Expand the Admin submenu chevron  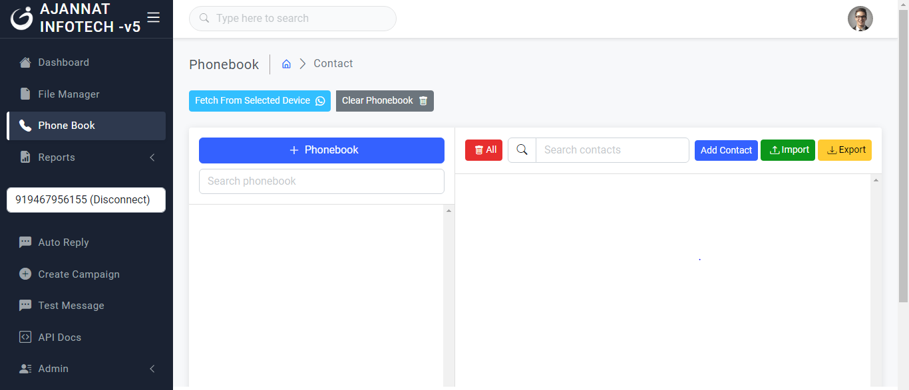tap(152, 369)
